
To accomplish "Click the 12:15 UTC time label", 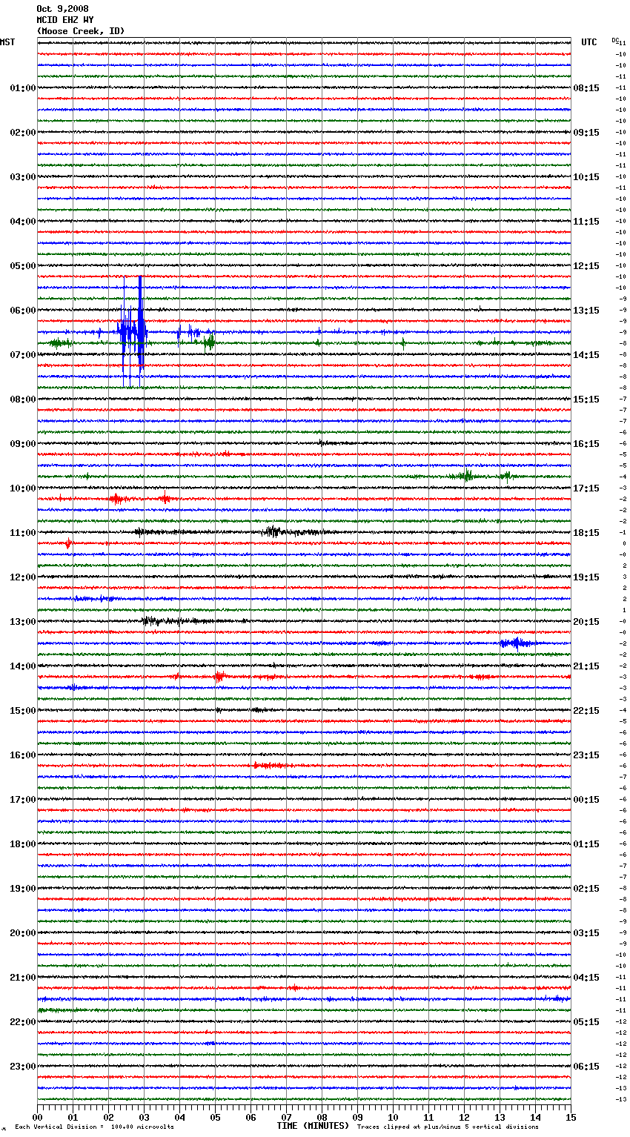I will pos(586,266).
